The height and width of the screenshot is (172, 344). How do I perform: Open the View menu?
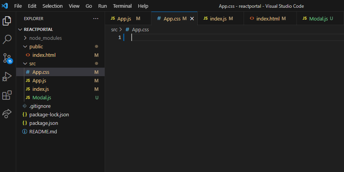point(74,6)
